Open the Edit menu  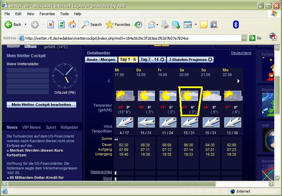[x=18, y=14]
